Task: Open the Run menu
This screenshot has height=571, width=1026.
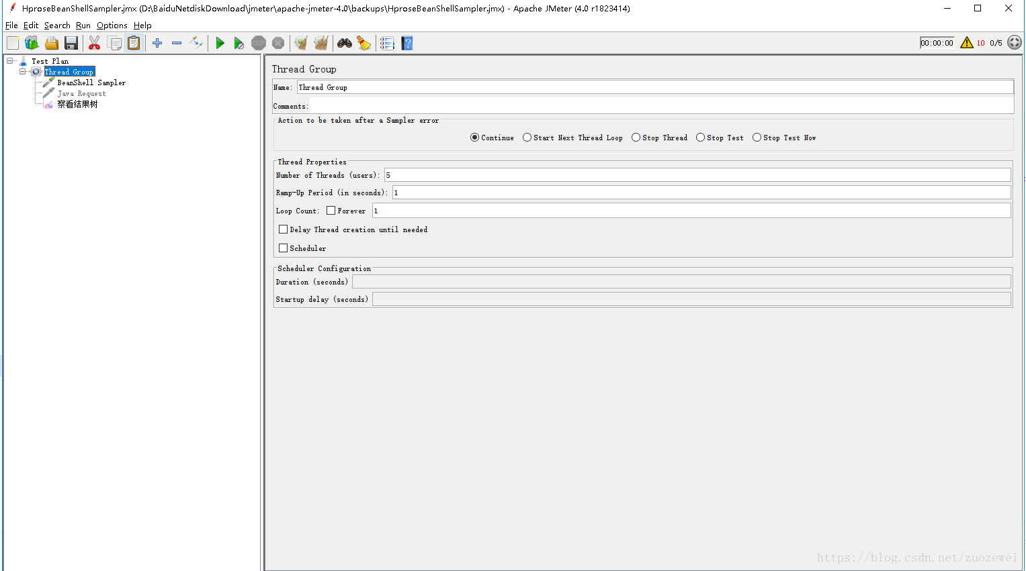Action: 83,25
